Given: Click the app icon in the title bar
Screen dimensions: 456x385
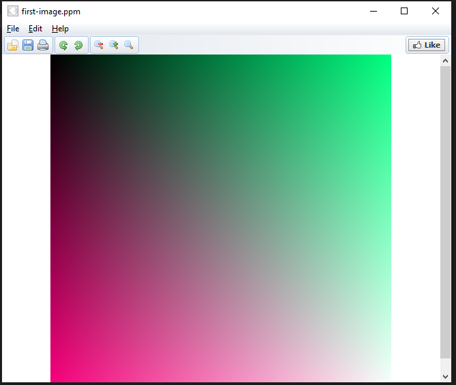Looking at the screenshot, I should pyautogui.click(x=13, y=11).
